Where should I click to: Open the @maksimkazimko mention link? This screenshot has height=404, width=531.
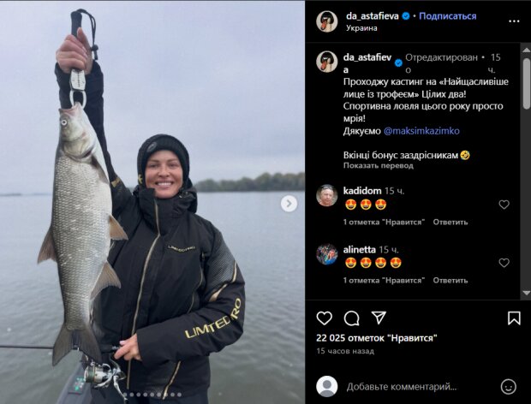click(421, 131)
